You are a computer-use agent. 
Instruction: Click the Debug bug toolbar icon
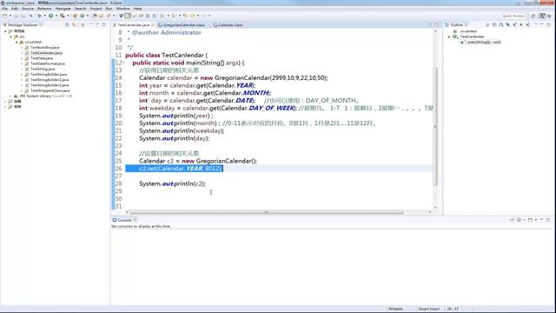(x=39, y=16)
